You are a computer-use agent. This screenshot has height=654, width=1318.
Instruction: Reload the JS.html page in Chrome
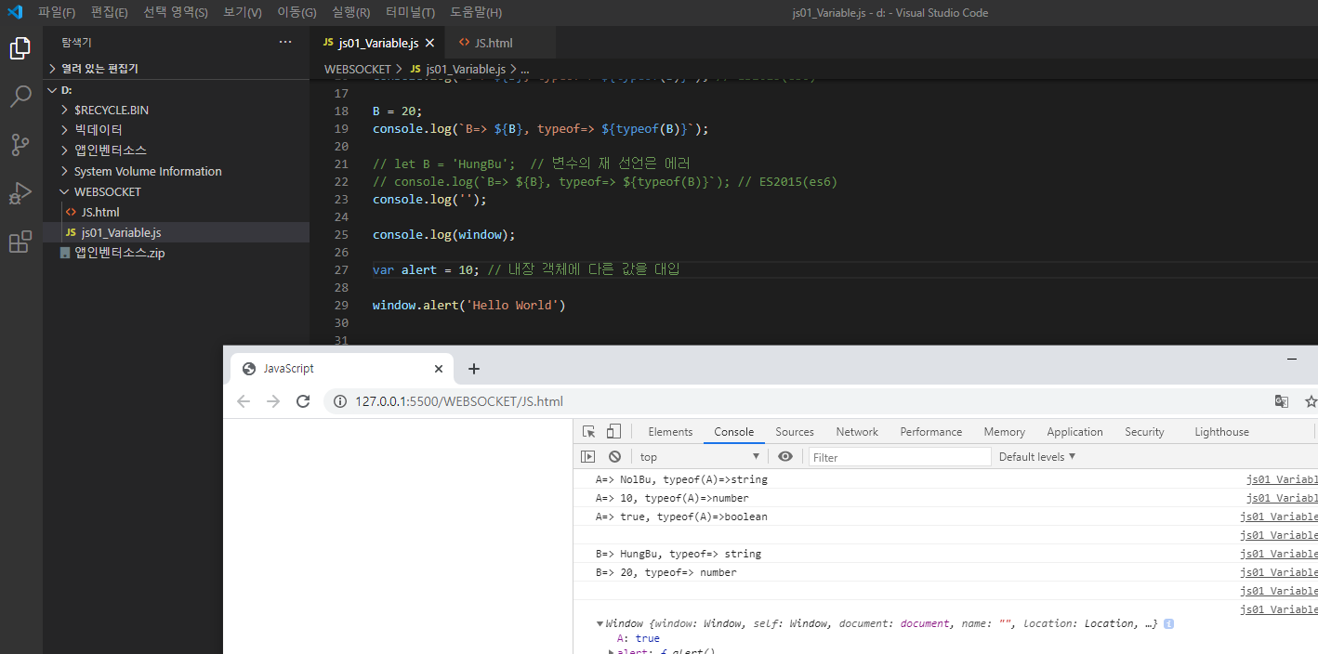point(303,401)
